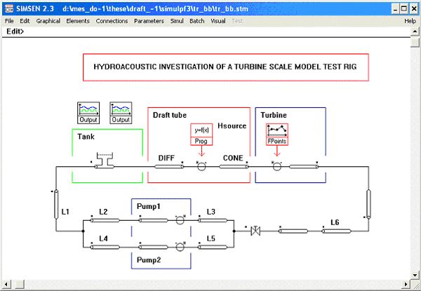421x291 pixels.
Task: Select the Prog function block in Draft tube
Action: pos(201,134)
